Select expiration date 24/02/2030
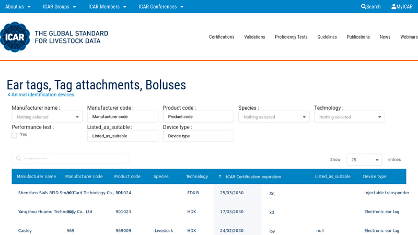418x235 pixels. [x=231, y=231]
